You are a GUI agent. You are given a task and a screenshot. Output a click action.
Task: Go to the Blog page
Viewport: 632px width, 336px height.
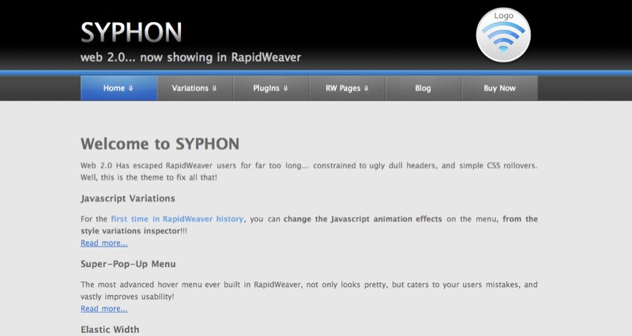click(423, 89)
